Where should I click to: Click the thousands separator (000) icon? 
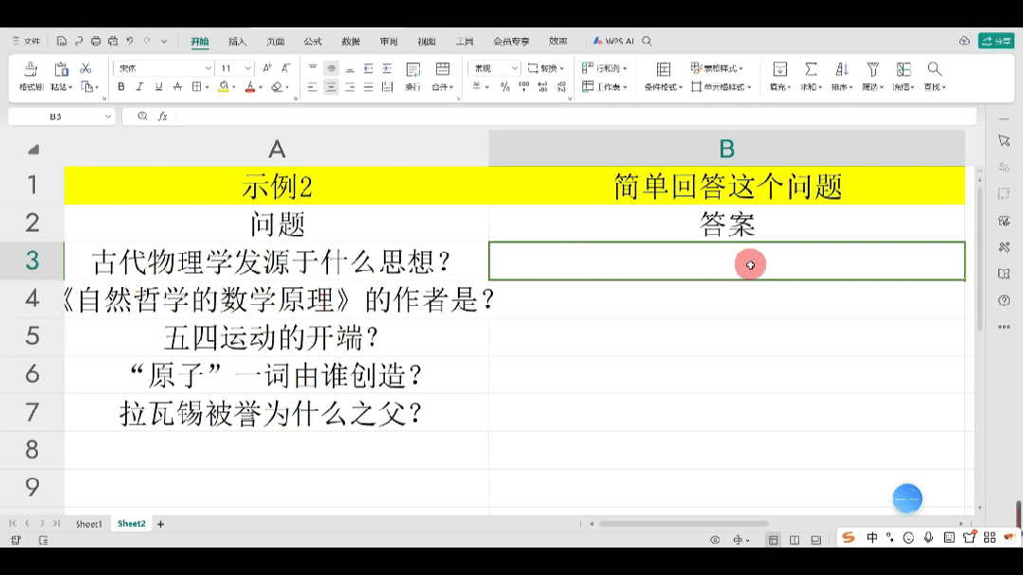[x=524, y=87]
